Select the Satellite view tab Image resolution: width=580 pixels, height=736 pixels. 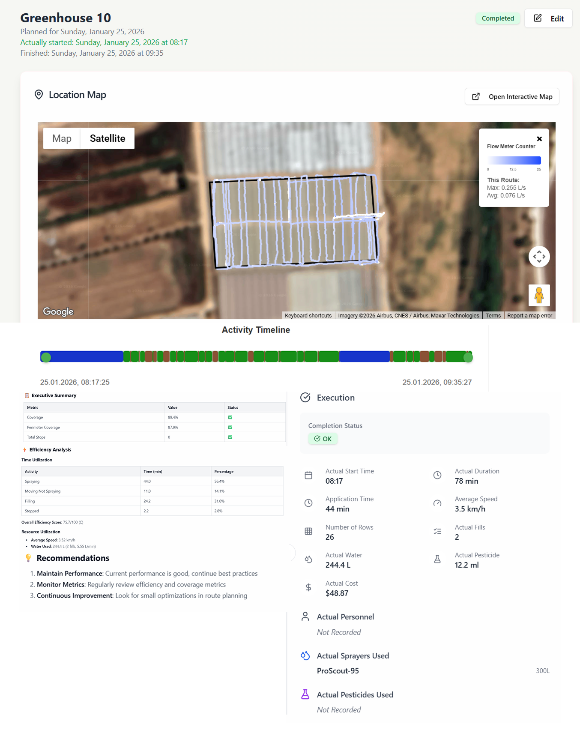click(x=108, y=138)
